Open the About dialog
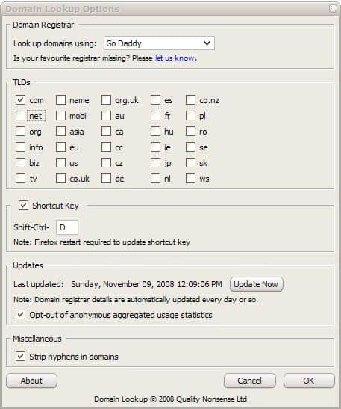The image size is (341, 409). [x=31, y=381]
